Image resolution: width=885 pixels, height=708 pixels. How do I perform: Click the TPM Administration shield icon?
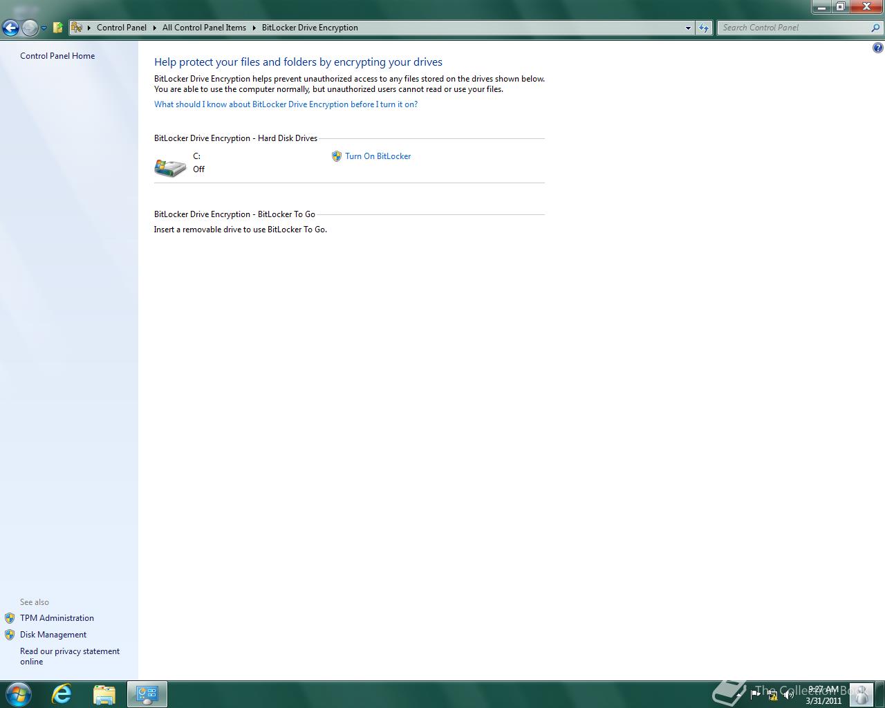coord(10,618)
